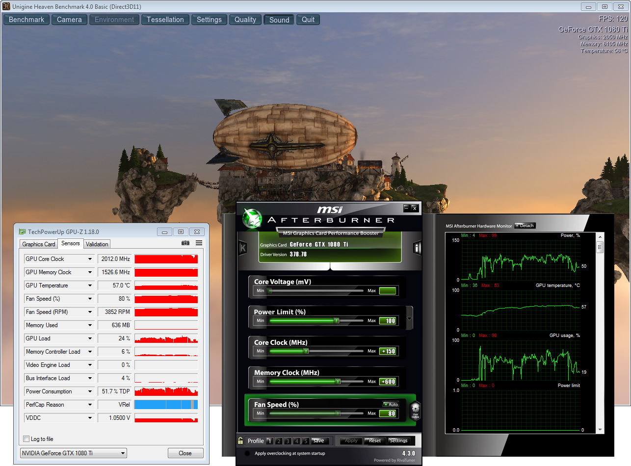
Task: Click the GPU usage graph in Hardware Monitor
Action: [x=521, y=360]
